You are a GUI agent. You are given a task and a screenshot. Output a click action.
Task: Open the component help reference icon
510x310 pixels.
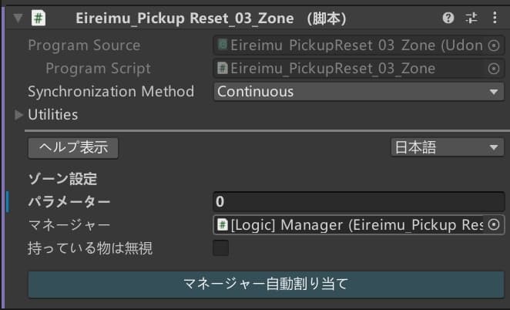[x=448, y=18]
